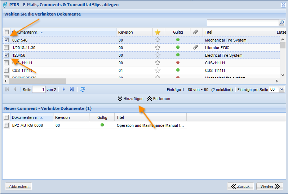Click the star column header icon
288x194 pixels.
coord(158,32)
